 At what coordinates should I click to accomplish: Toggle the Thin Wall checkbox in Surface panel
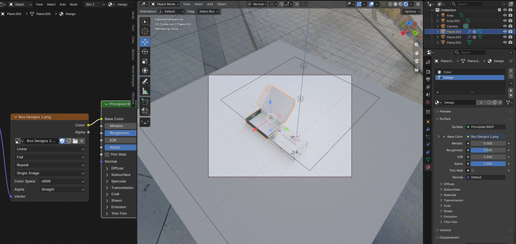pyautogui.click(x=473, y=171)
